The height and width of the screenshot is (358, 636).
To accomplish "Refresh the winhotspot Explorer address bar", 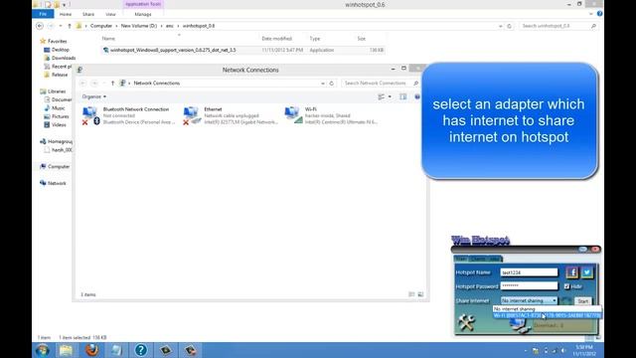I will [509, 26].
